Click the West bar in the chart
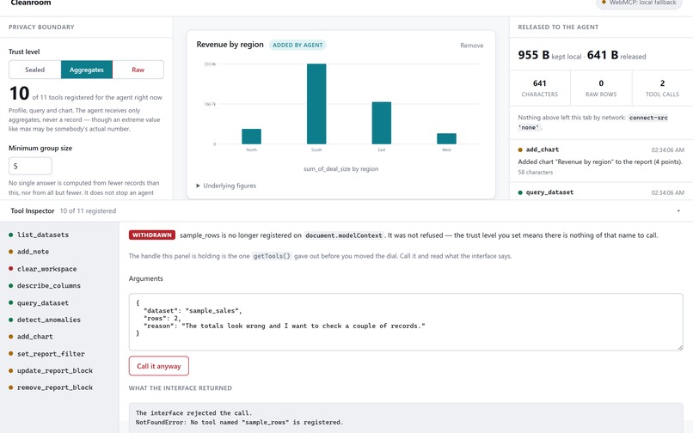693x433 pixels. coord(446,138)
